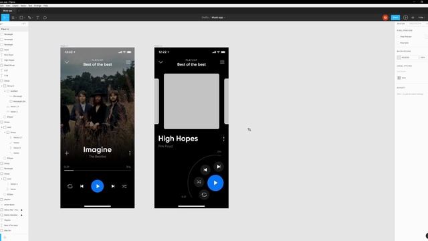This screenshot has width=428, height=241.
Task: Open the Pen tool dropdown arrow
Action: (33, 18)
